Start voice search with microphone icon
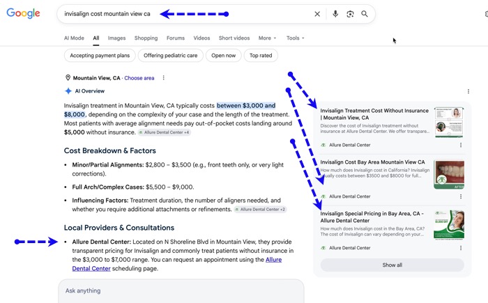Viewport: 488px width, 303px height. tap(335, 14)
